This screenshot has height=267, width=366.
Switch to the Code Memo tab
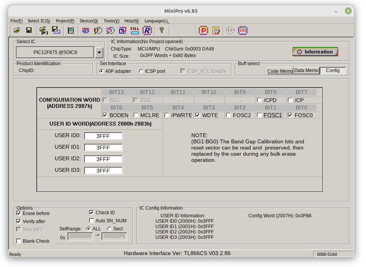[280, 71]
